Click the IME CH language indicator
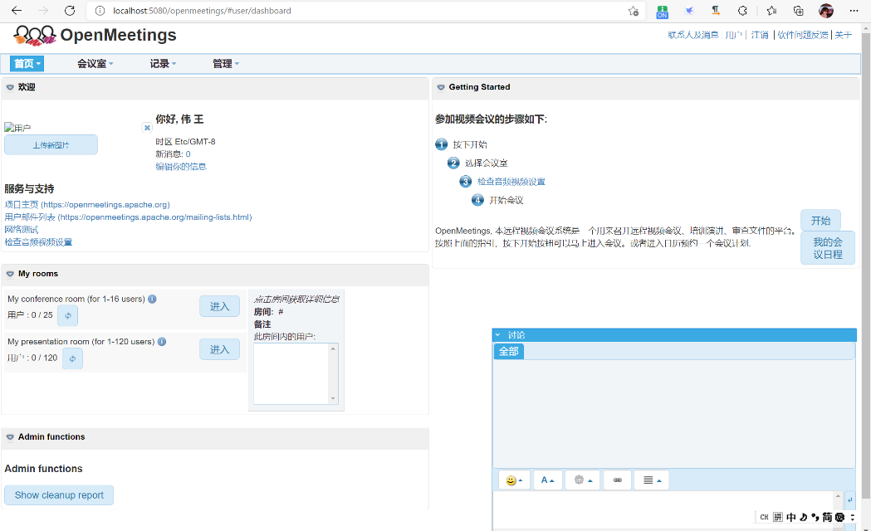The image size is (871, 531). pyautogui.click(x=765, y=517)
